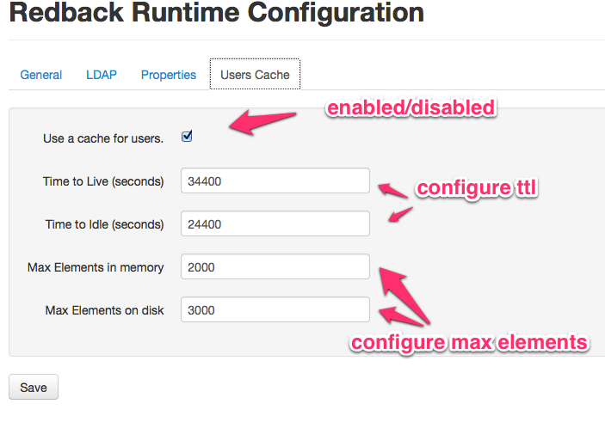Click the Max Elements on disk field

tap(275, 310)
